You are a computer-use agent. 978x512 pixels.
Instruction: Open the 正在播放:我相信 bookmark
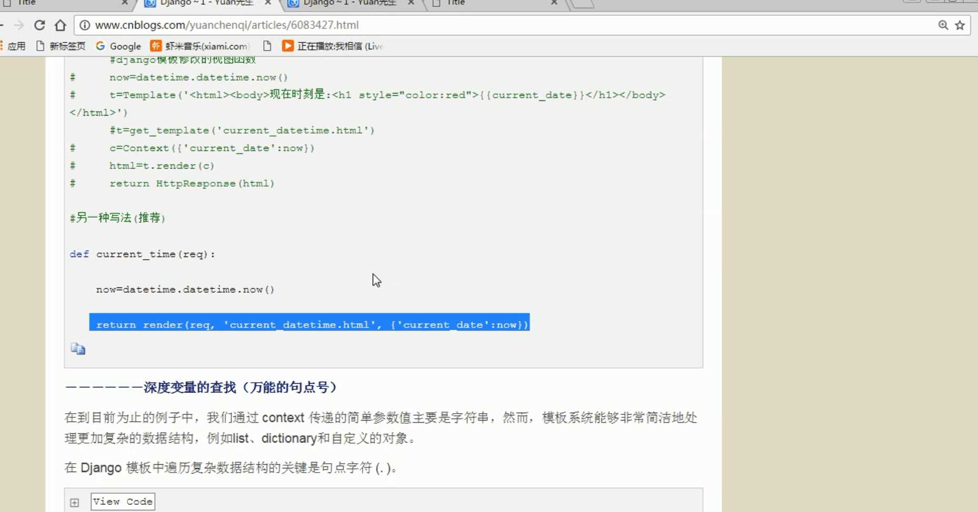click(x=333, y=46)
